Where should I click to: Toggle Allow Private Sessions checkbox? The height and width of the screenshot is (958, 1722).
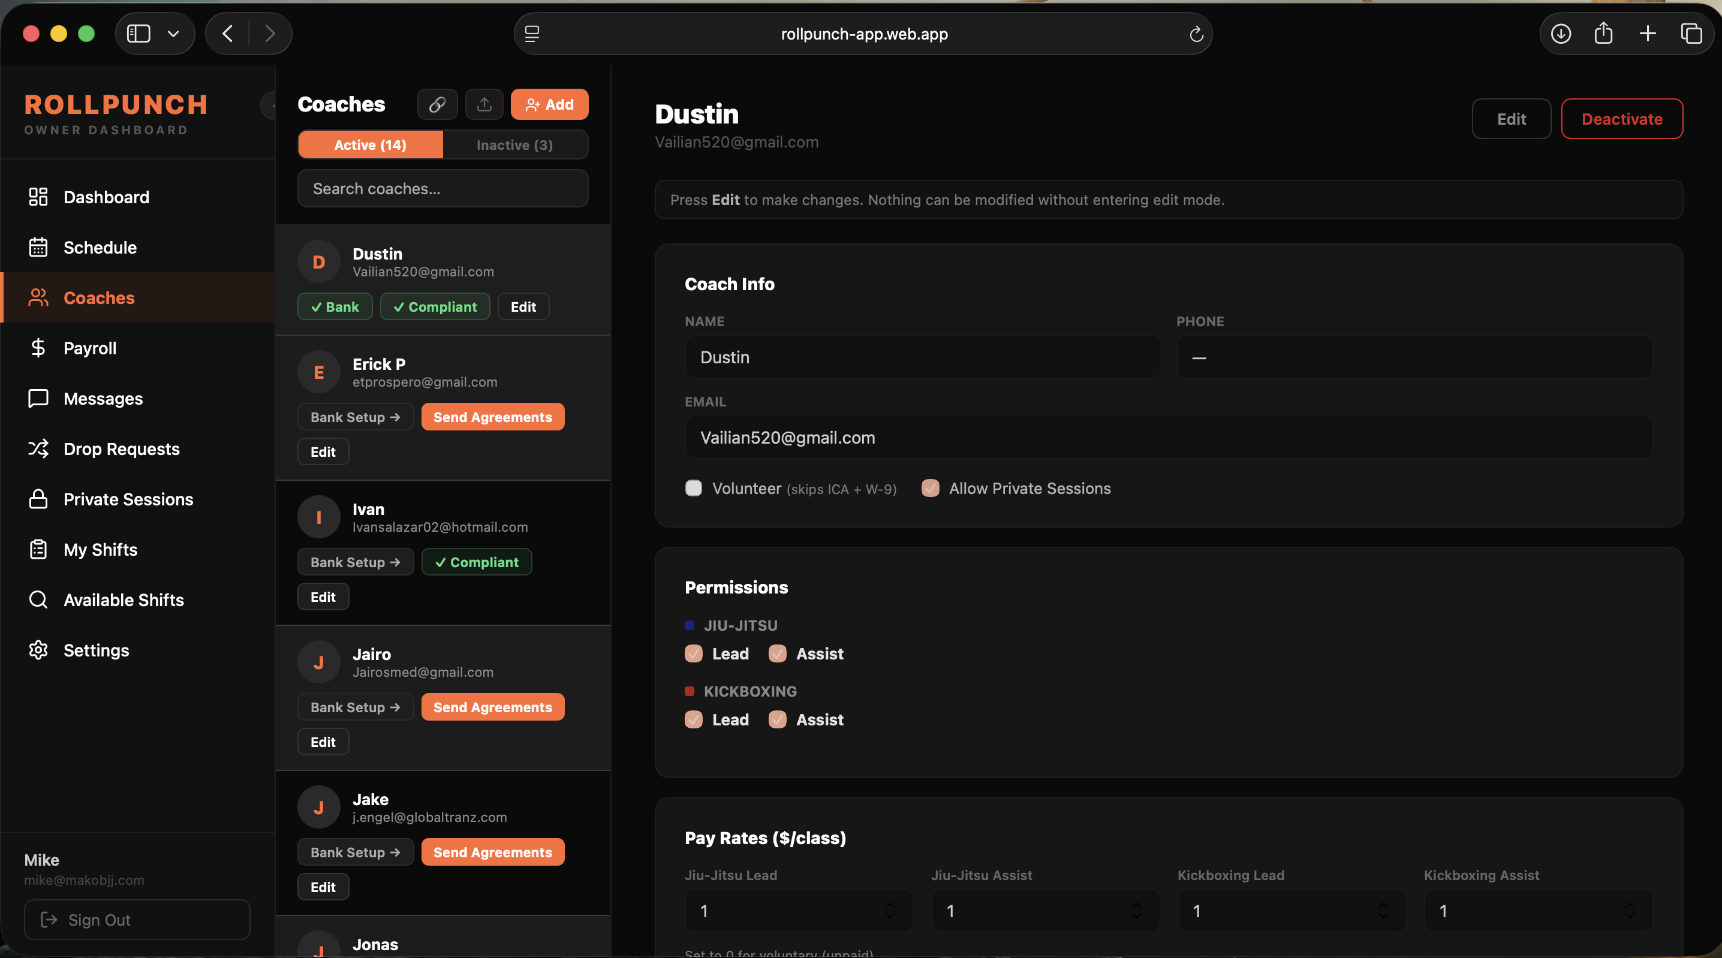coord(931,488)
